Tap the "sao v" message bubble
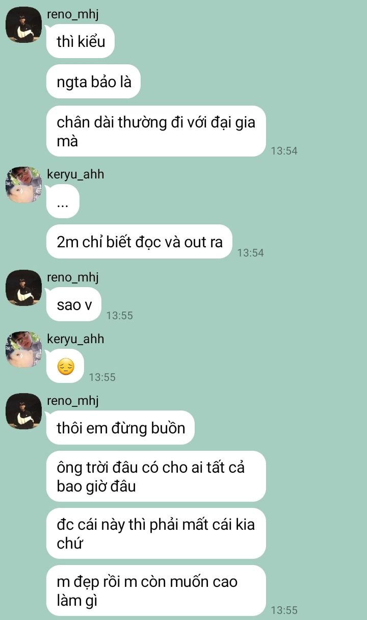The width and height of the screenshot is (367, 620). [x=74, y=304]
